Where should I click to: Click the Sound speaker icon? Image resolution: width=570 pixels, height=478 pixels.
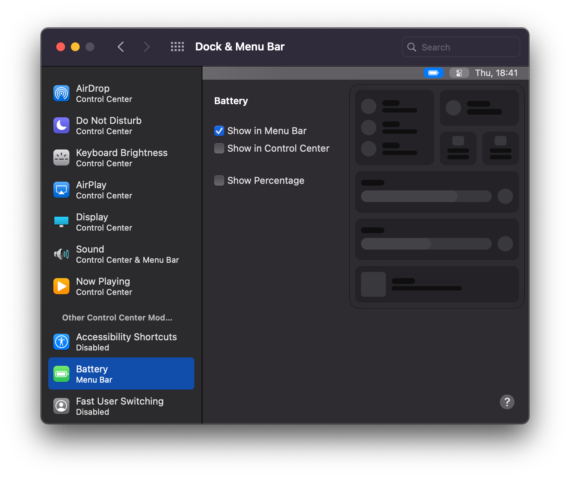[x=61, y=254]
